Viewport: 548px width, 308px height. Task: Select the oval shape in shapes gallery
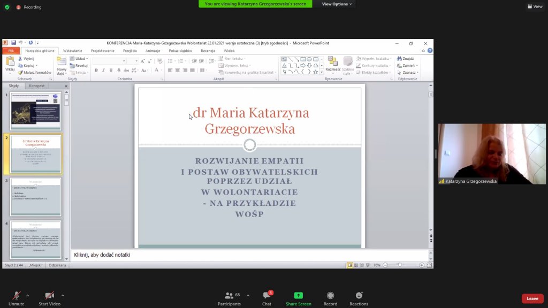point(309,59)
